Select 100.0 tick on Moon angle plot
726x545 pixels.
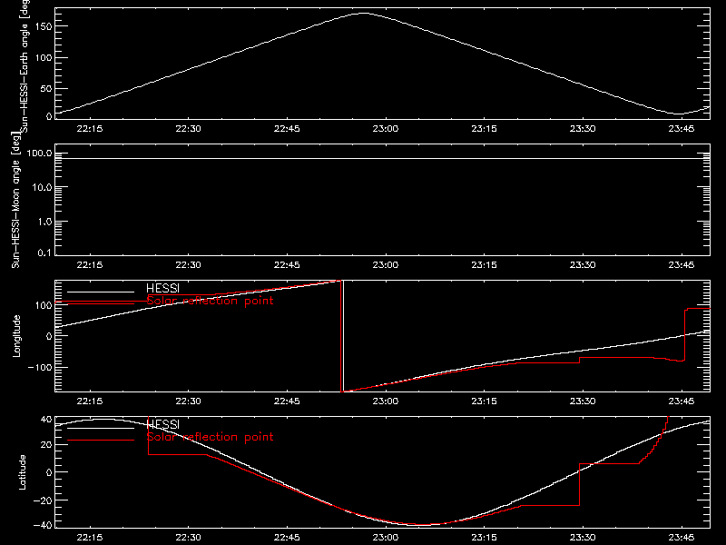pos(40,154)
